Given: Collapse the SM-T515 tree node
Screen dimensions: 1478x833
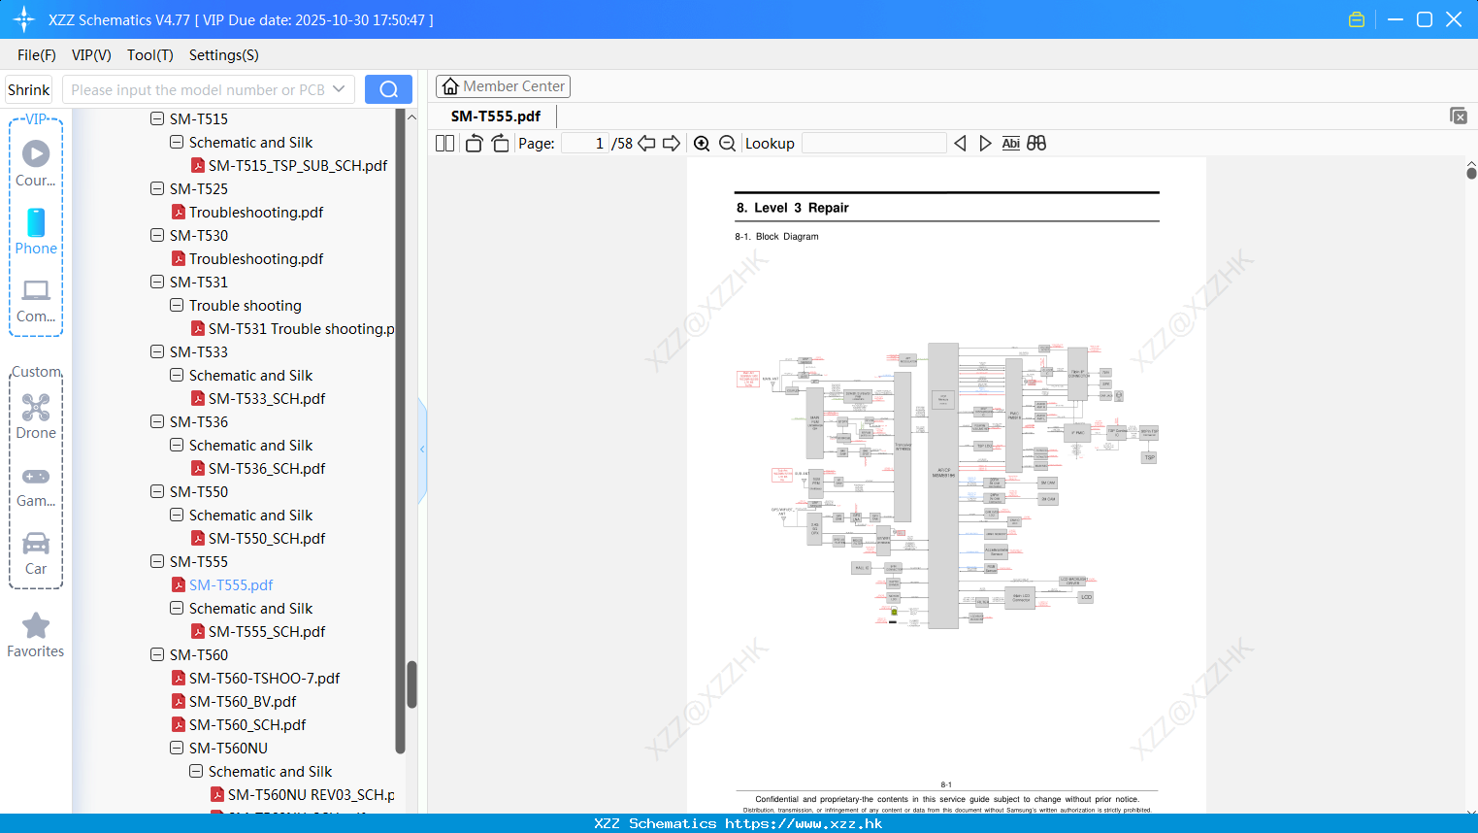Looking at the screenshot, I should coord(157,118).
